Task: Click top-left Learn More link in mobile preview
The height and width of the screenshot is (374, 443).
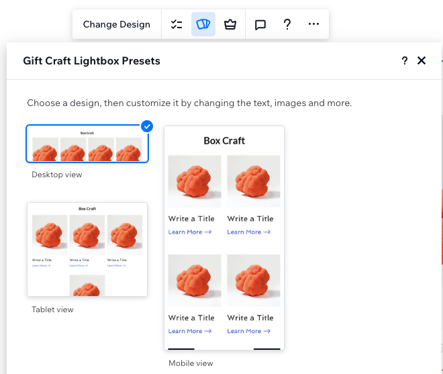Action: tap(189, 232)
